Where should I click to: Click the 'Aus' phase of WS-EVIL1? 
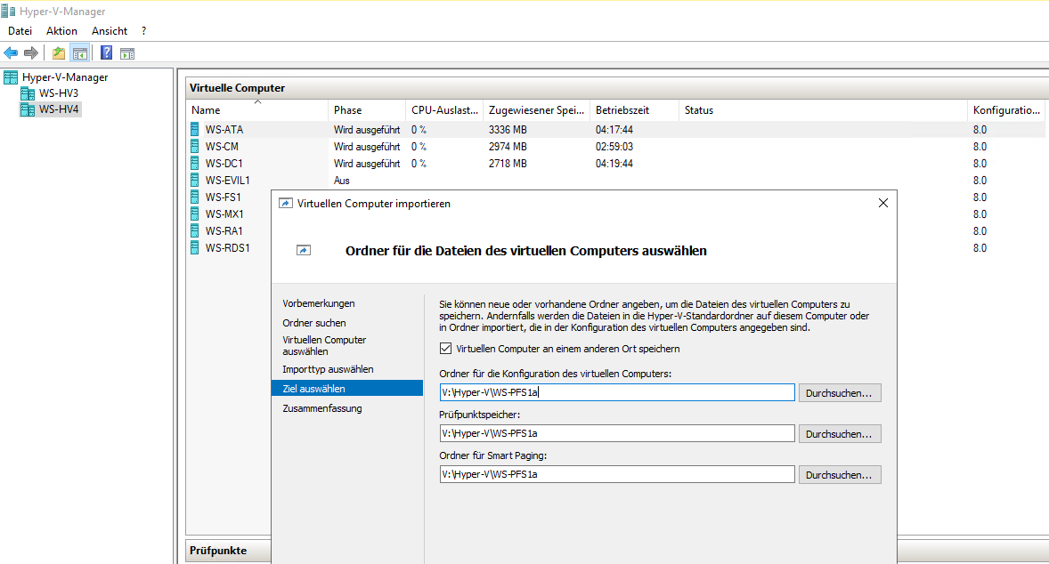[x=342, y=181]
